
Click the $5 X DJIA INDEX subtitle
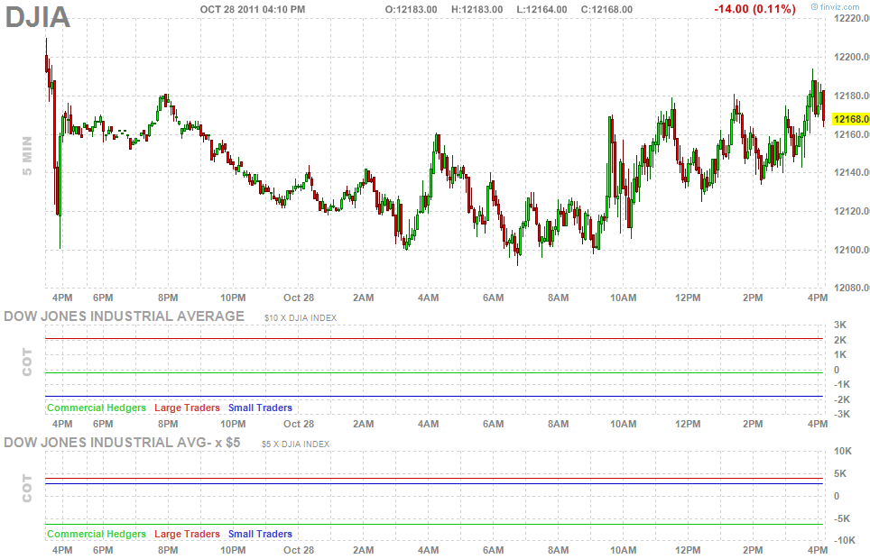click(x=296, y=444)
